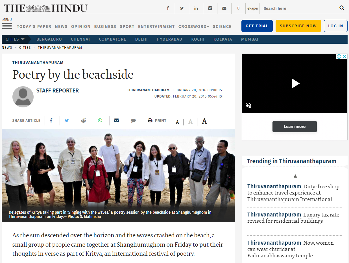The image size is (349, 263).
Task: Open the comments bubble icon
Action: (x=133, y=121)
